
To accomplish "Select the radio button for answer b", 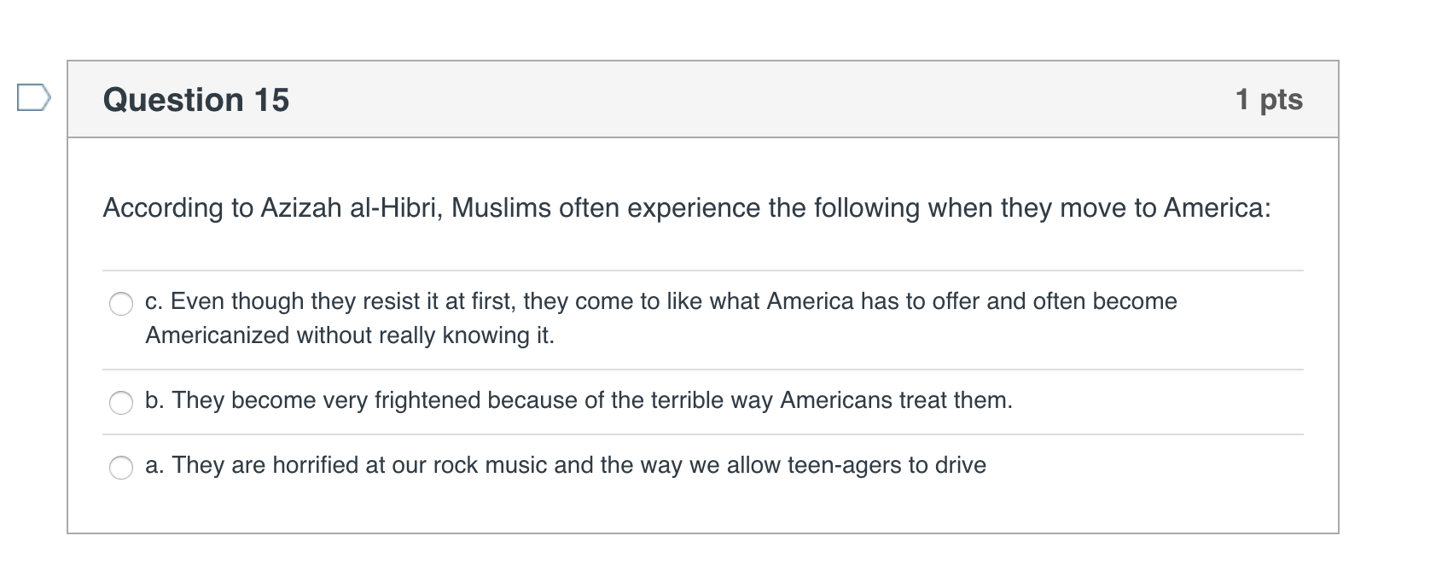I will 121,402.
